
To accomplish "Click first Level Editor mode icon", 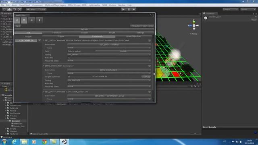I will [x=17, y=20].
